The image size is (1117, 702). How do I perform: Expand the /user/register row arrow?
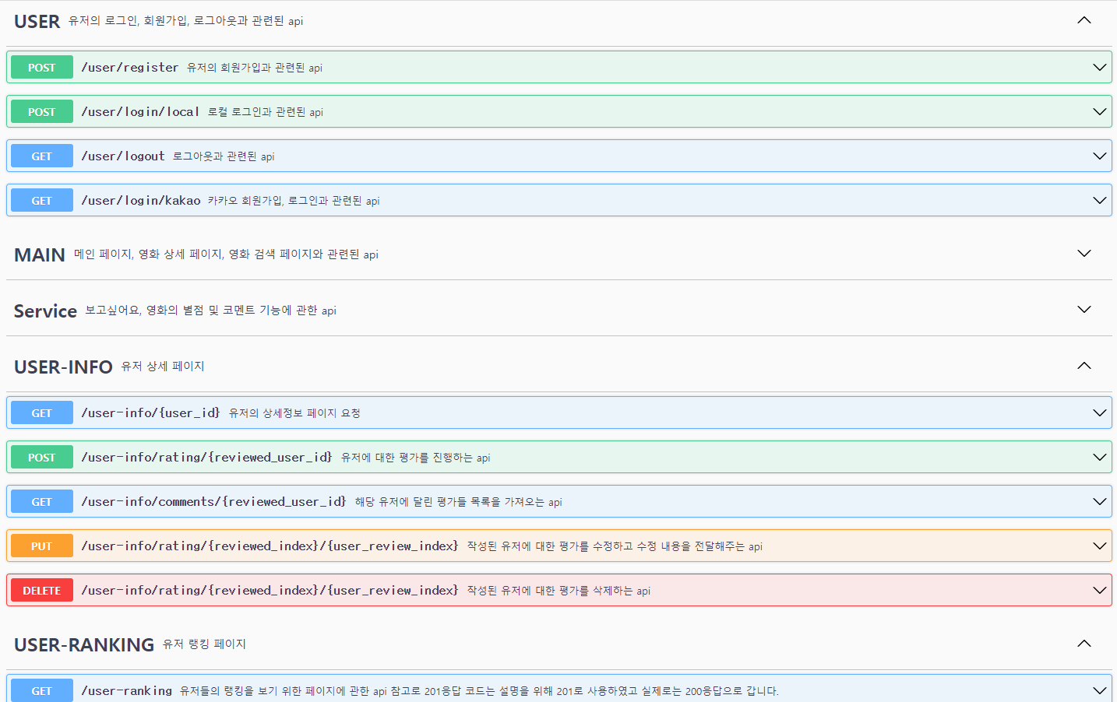click(x=1100, y=68)
